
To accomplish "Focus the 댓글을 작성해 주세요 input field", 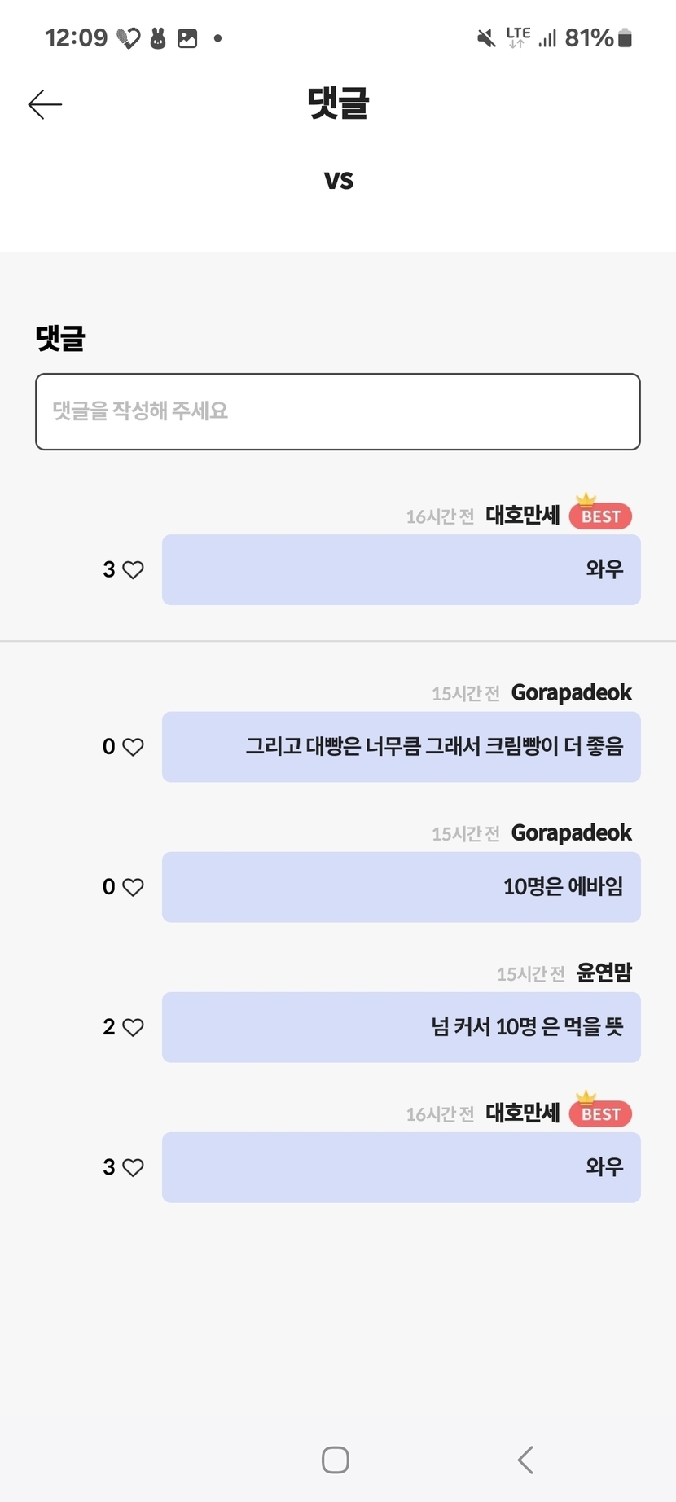I will coord(338,411).
